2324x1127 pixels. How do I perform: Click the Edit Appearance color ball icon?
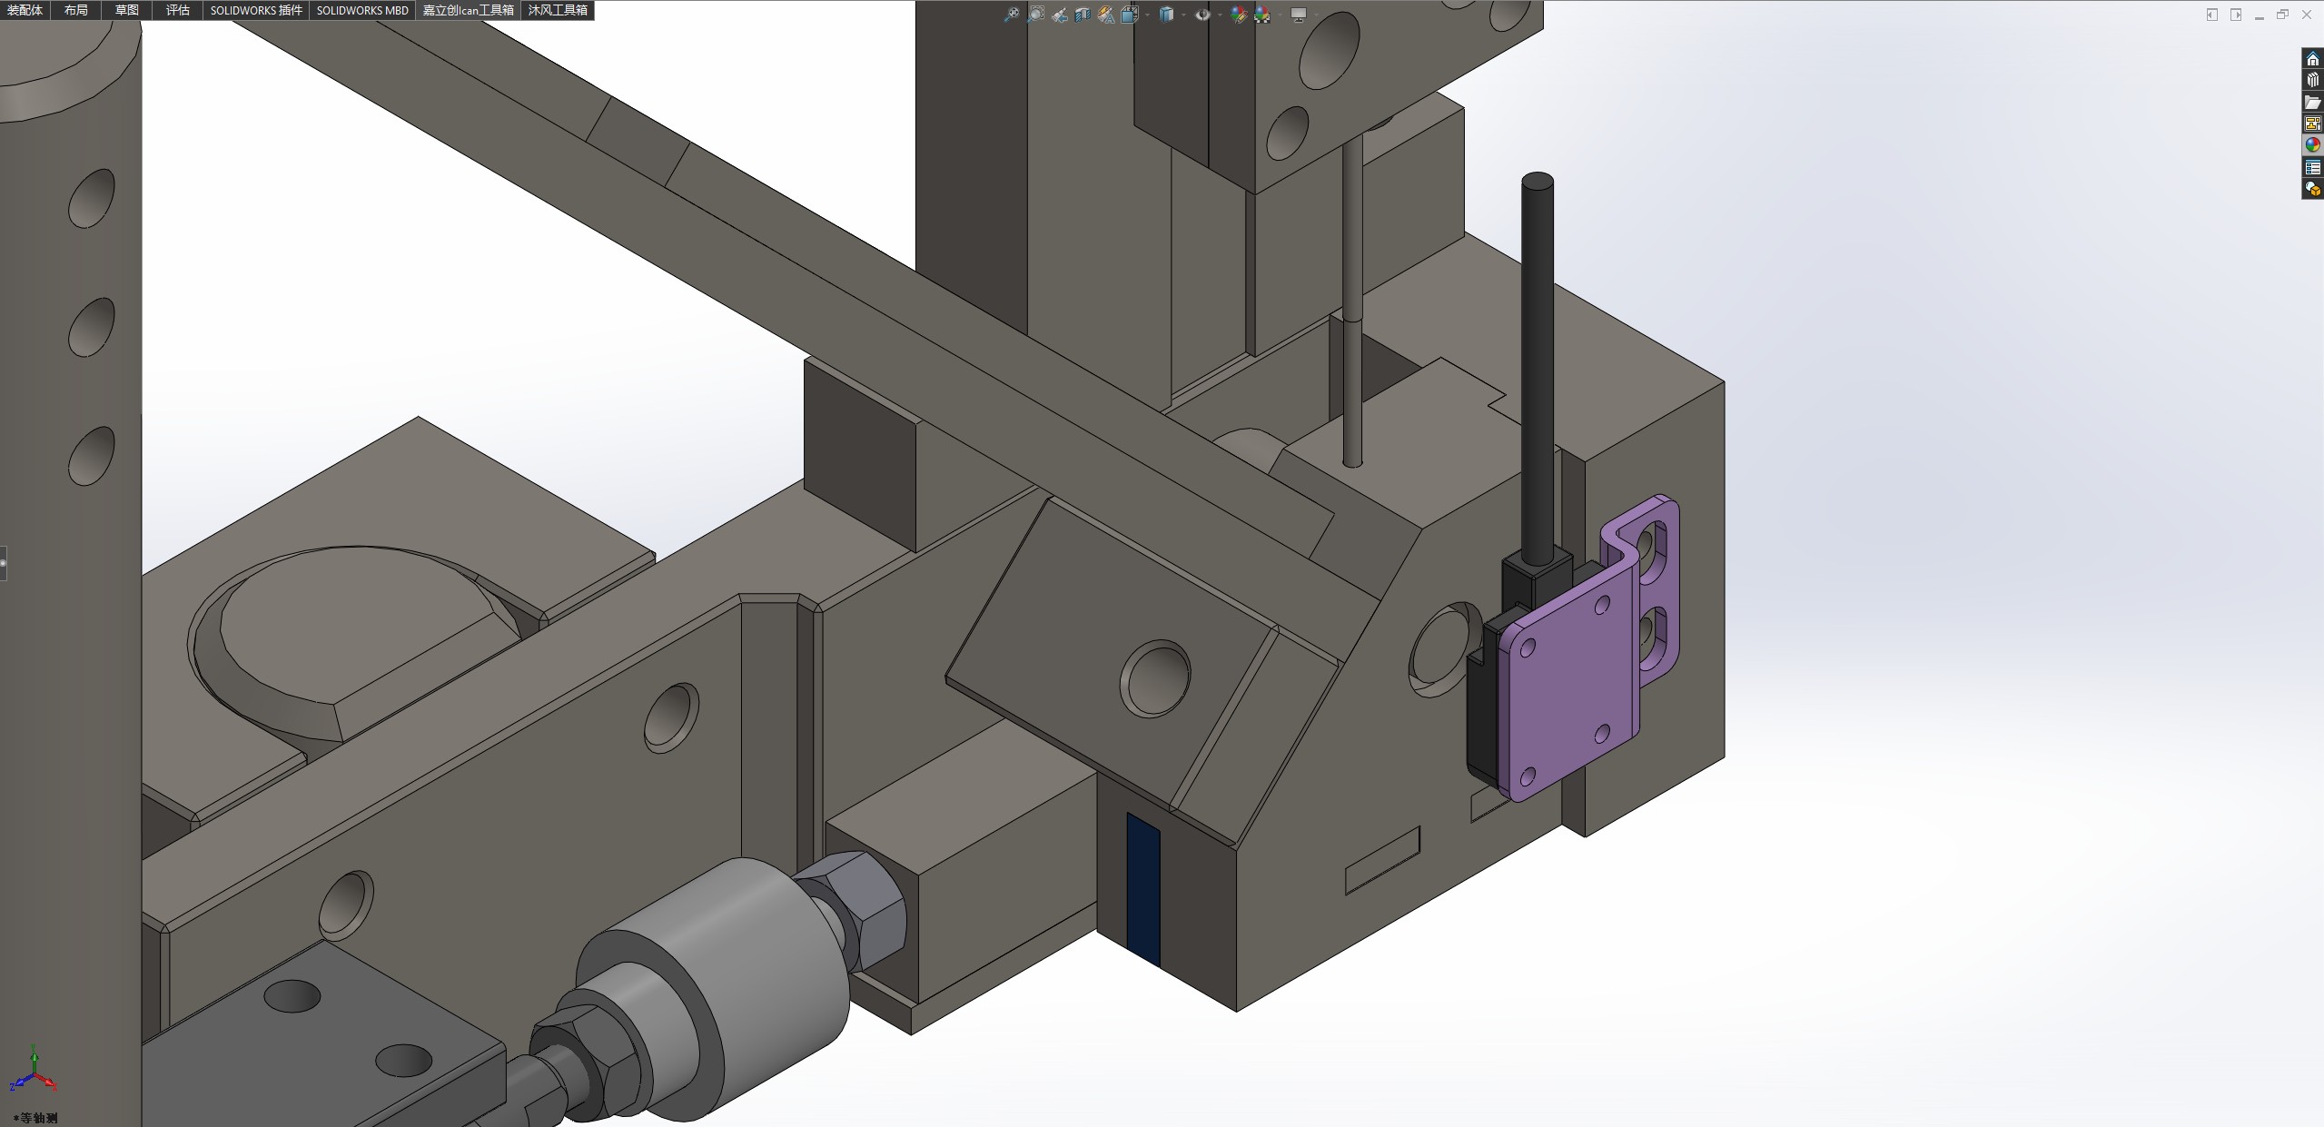coord(1239,15)
